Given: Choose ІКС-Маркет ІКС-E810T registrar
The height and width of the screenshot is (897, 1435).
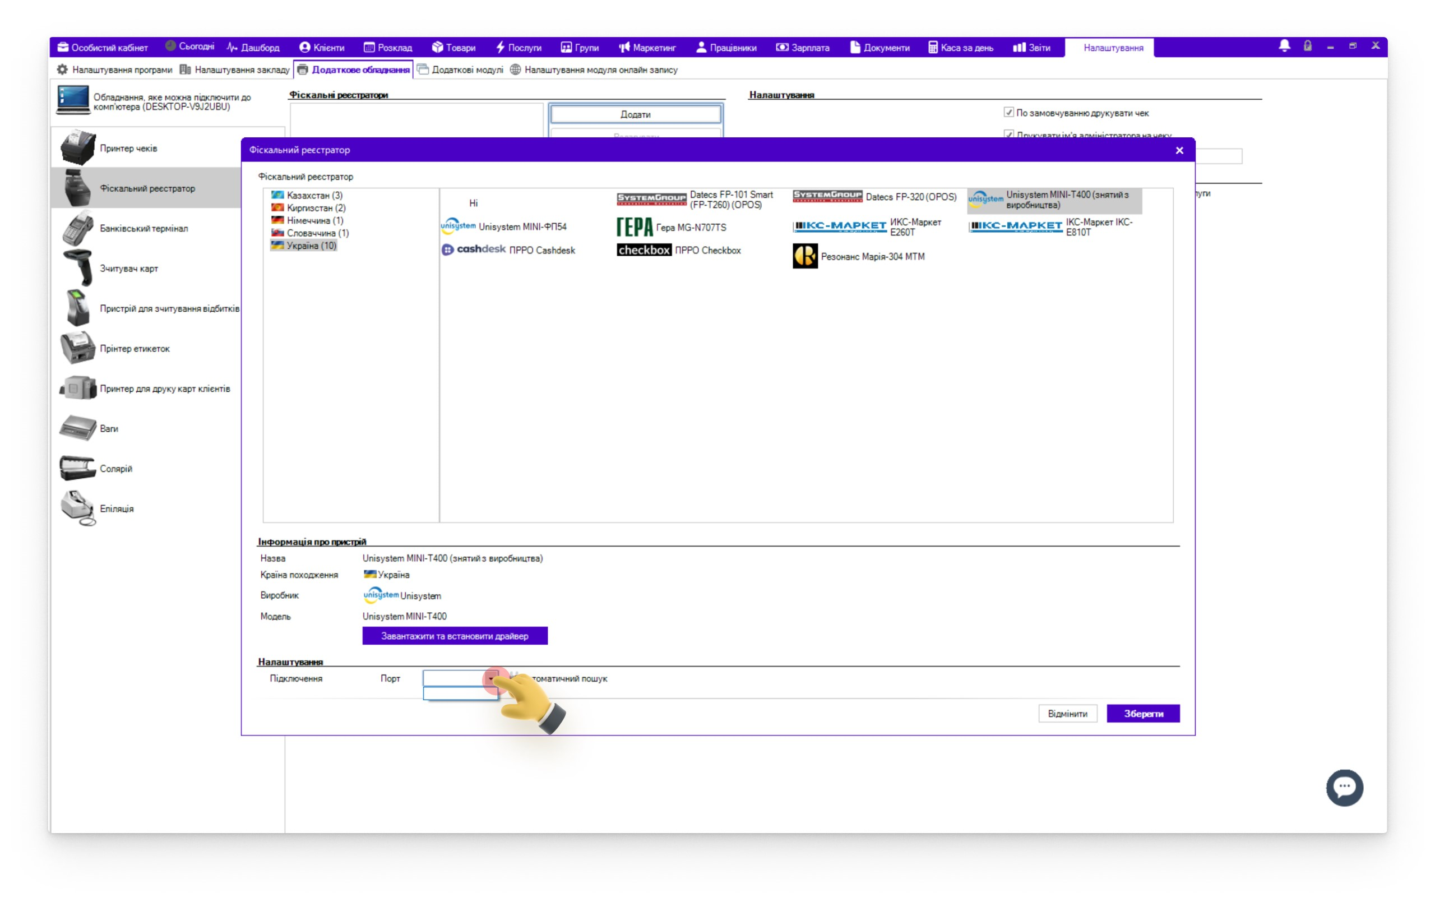Looking at the screenshot, I should (1051, 227).
